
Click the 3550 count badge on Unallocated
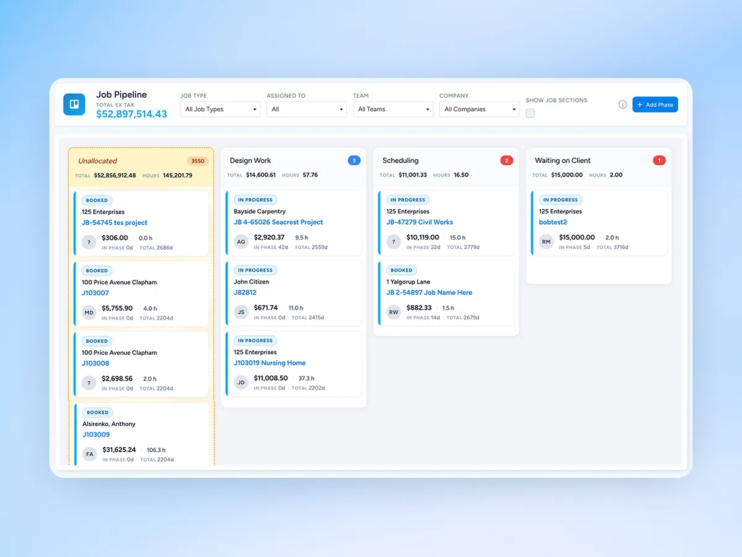[x=198, y=161]
